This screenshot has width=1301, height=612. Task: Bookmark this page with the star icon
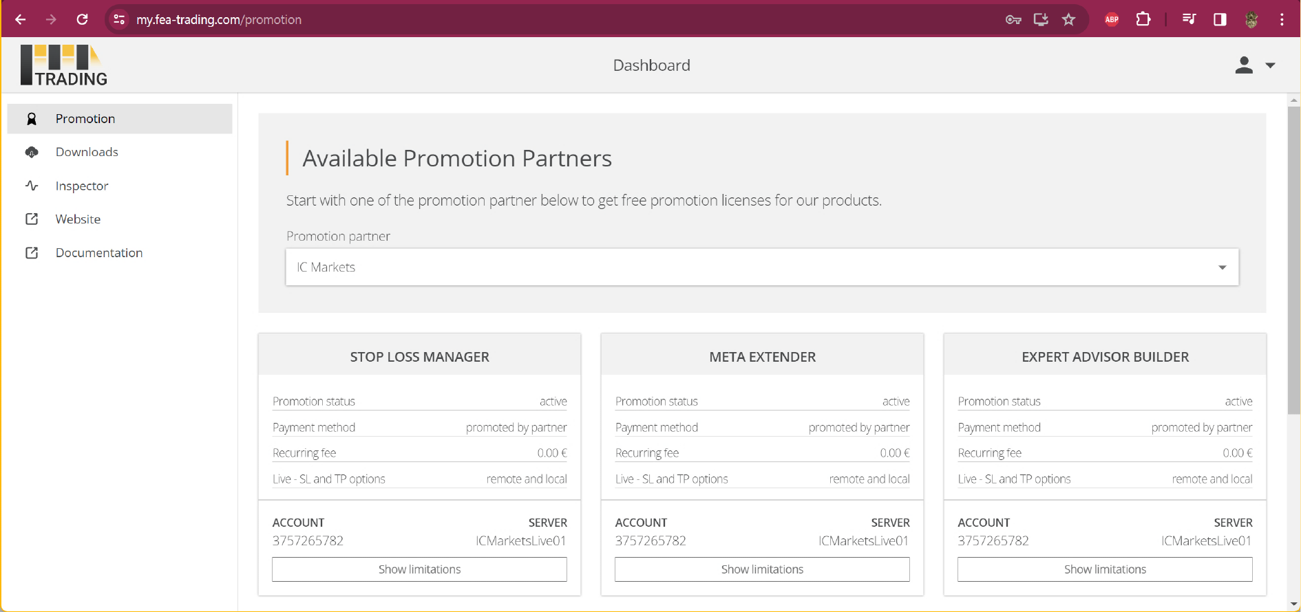(1068, 19)
